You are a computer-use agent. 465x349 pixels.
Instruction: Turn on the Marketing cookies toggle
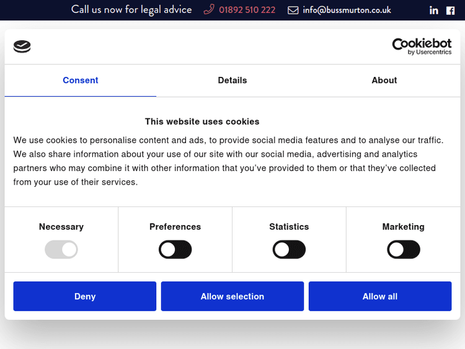(x=404, y=250)
